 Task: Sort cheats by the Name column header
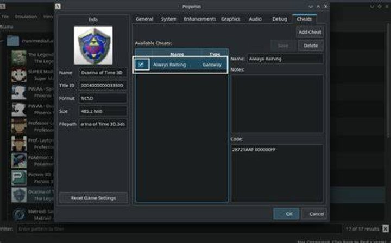[x=177, y=54]
